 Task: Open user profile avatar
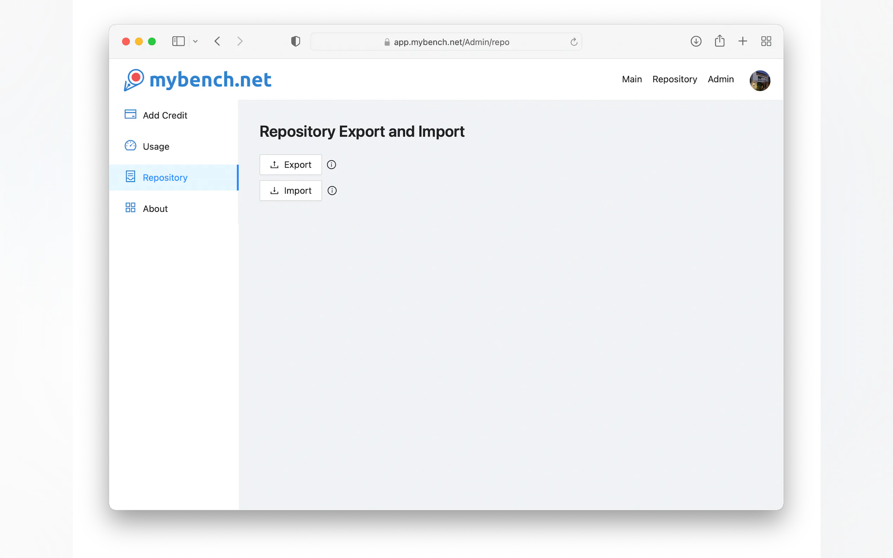(759, 80)
